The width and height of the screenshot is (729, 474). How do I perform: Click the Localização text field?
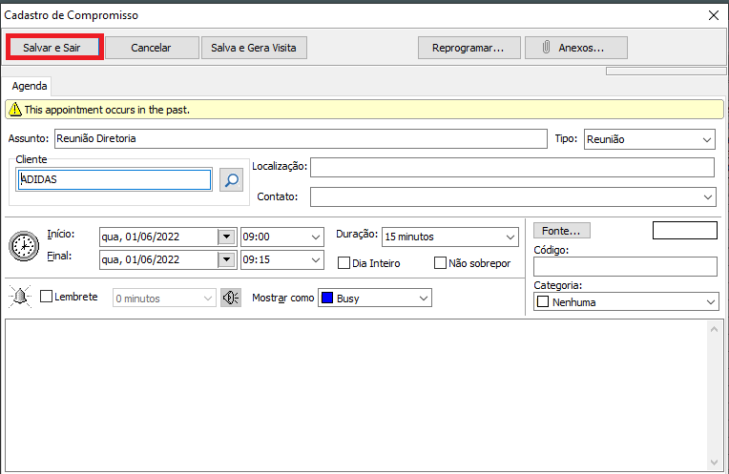(x=512, y=167)
